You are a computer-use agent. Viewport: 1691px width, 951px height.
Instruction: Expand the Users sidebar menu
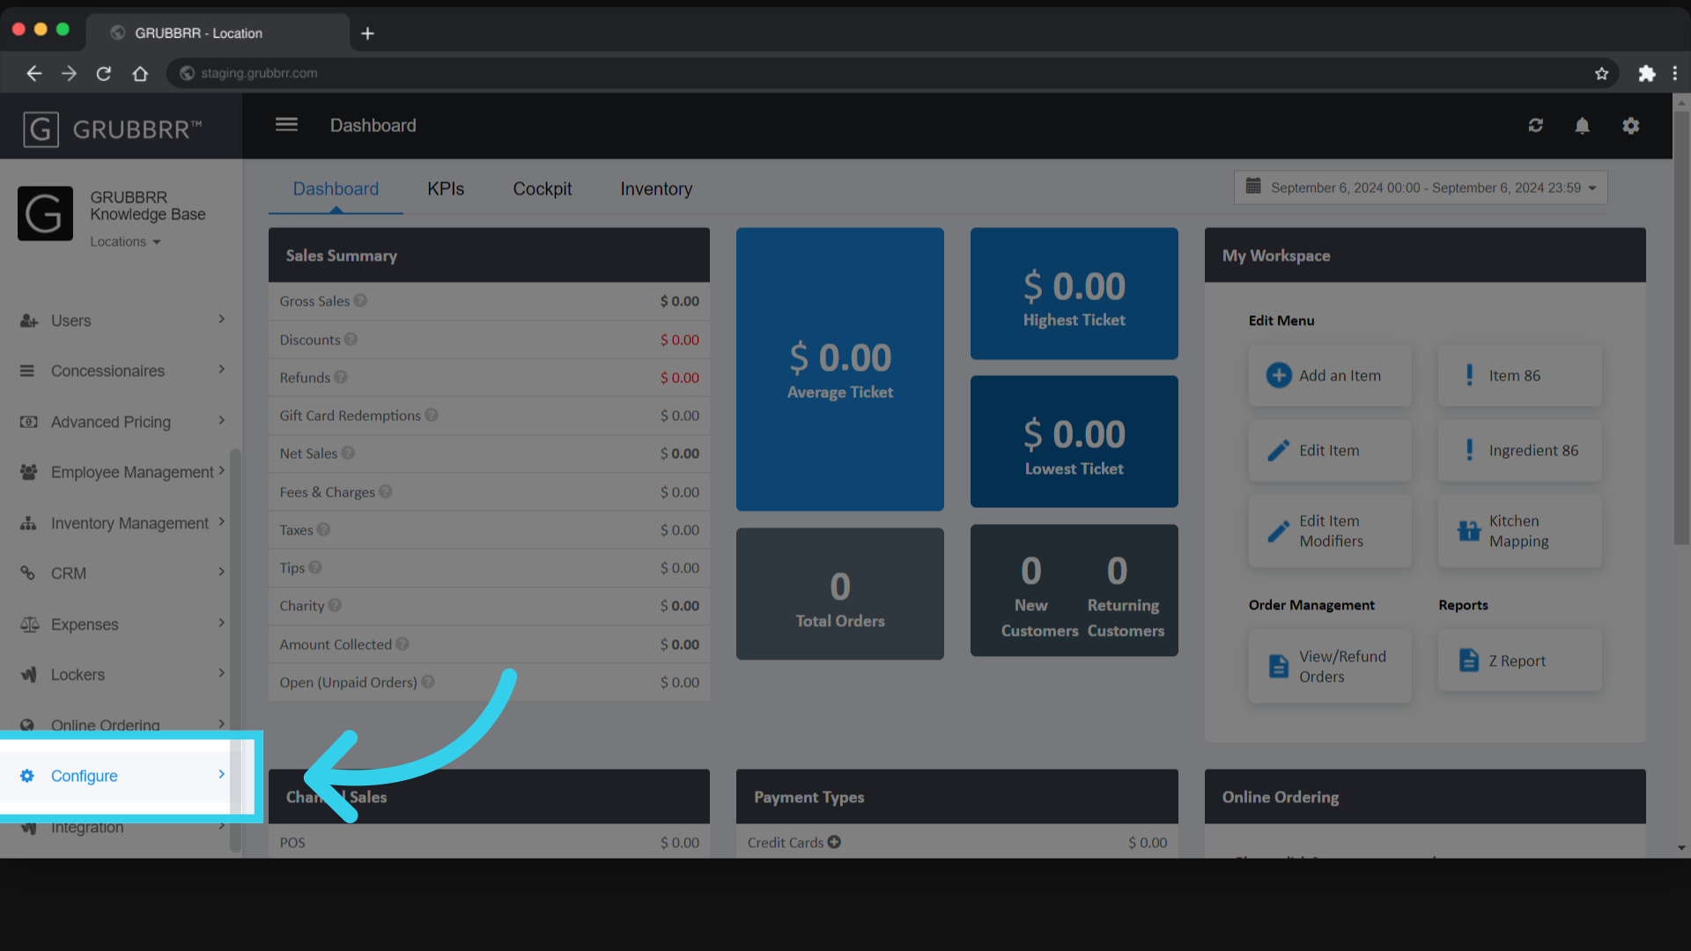click(122, 321)
